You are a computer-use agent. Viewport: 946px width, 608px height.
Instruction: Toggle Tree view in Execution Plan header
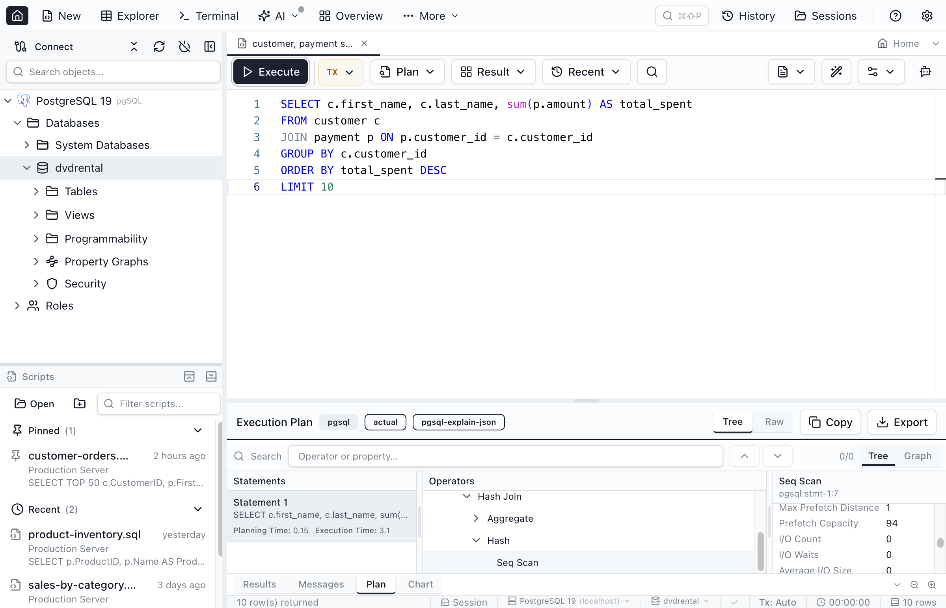(x=733, y=422)
